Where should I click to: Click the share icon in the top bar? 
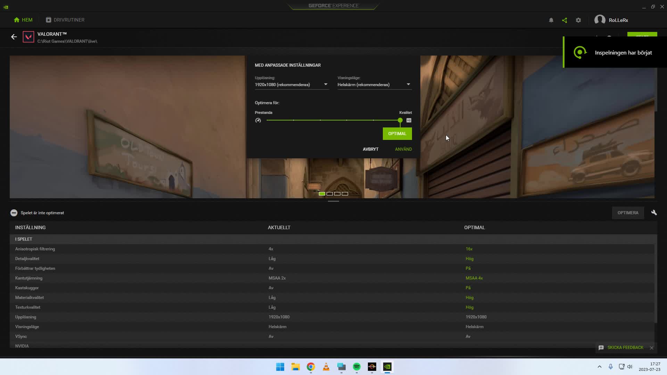(x=565, y=20)
